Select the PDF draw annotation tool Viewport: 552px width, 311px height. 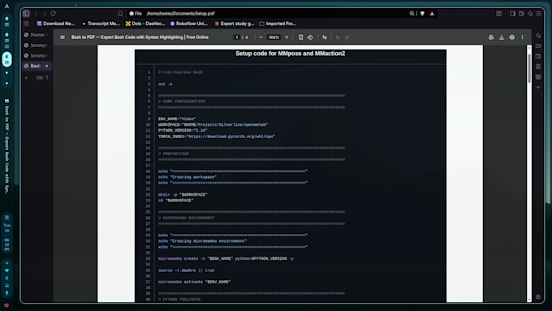pos(325,37)
